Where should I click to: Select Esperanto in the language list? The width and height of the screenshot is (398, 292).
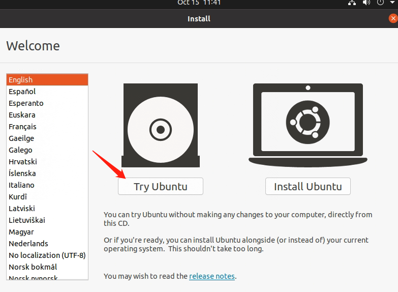pyautogui.click(x=47, y=103)
